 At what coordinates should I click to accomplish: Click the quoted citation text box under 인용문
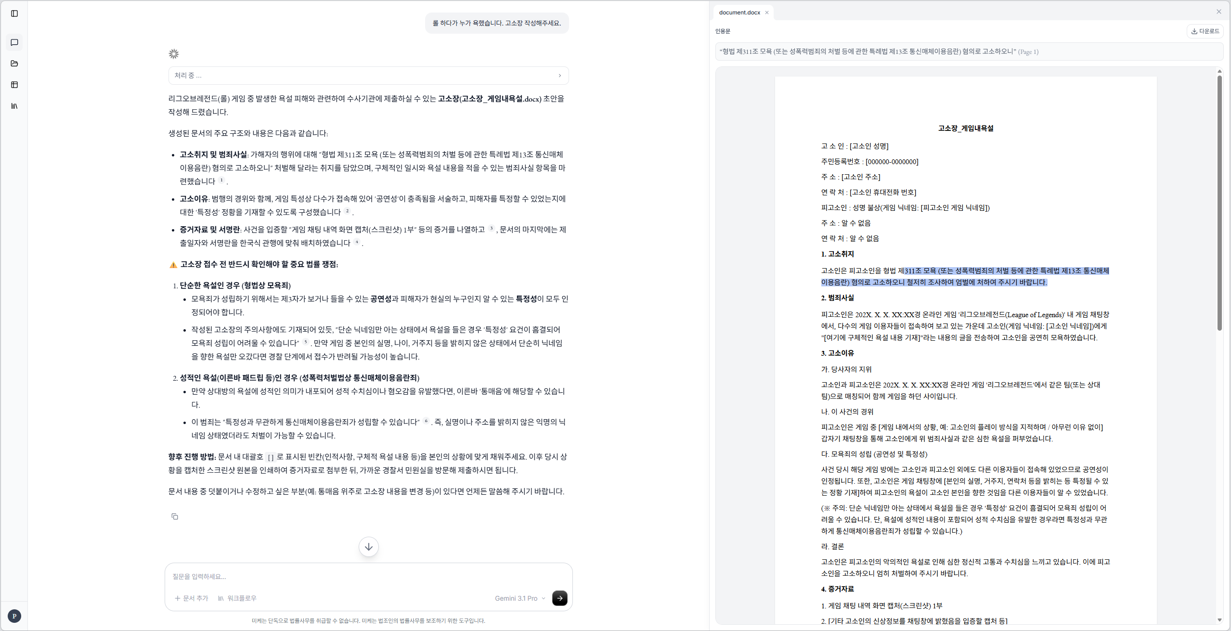tap(969, 52)
